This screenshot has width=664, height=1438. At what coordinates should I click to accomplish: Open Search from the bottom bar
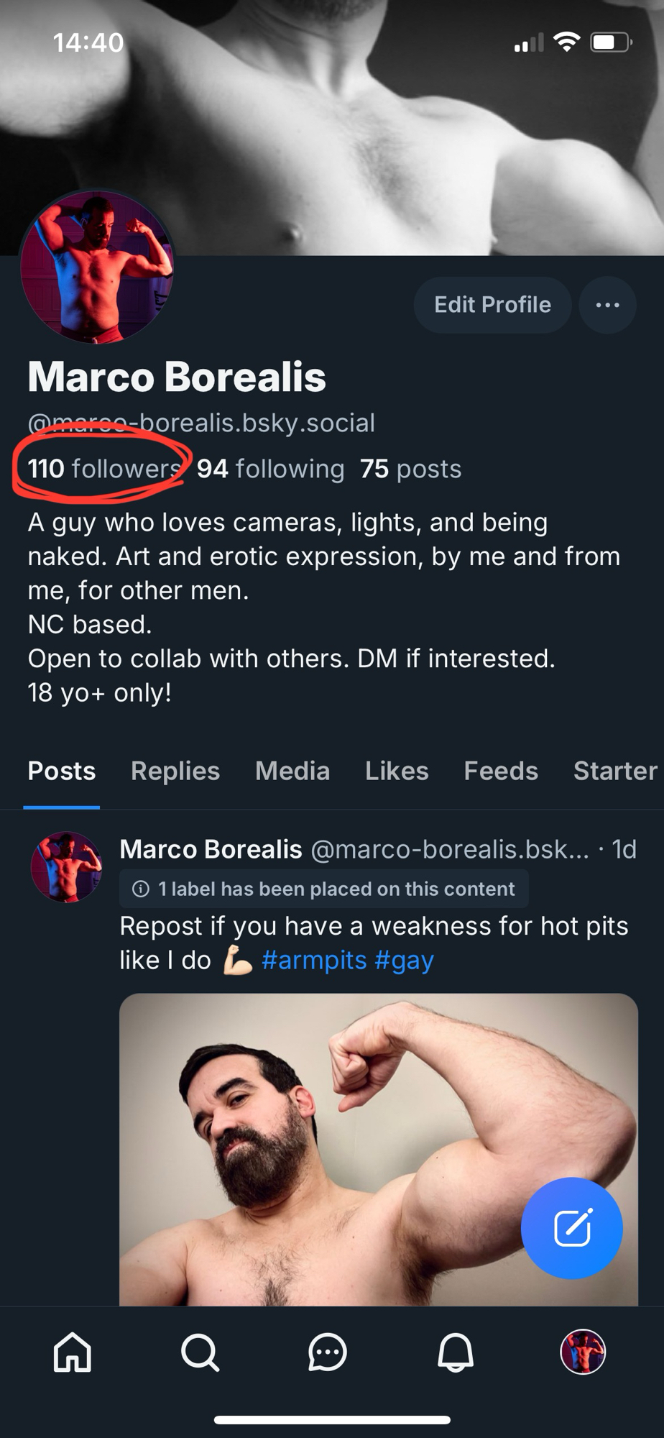click(200, 1352)
